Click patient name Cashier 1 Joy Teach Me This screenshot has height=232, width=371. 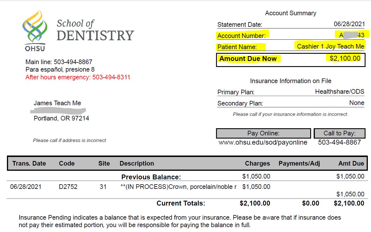click(330, 46)
